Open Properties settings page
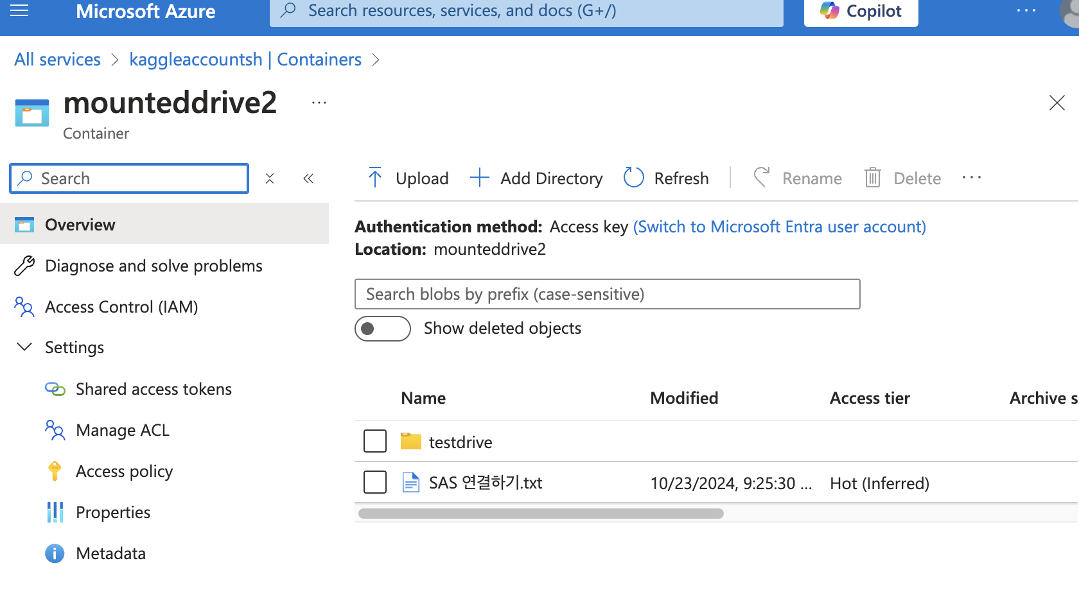 click(x=113, y=512)
